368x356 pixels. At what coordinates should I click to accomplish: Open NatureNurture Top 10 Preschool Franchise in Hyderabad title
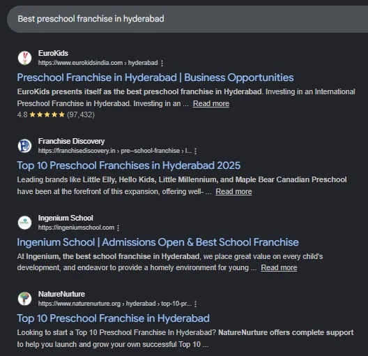tap(113, 318)
